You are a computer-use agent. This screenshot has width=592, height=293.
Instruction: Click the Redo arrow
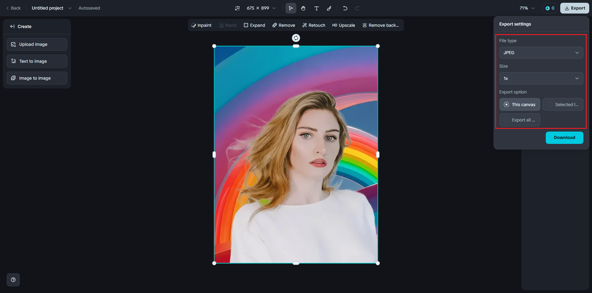(357, 8)
